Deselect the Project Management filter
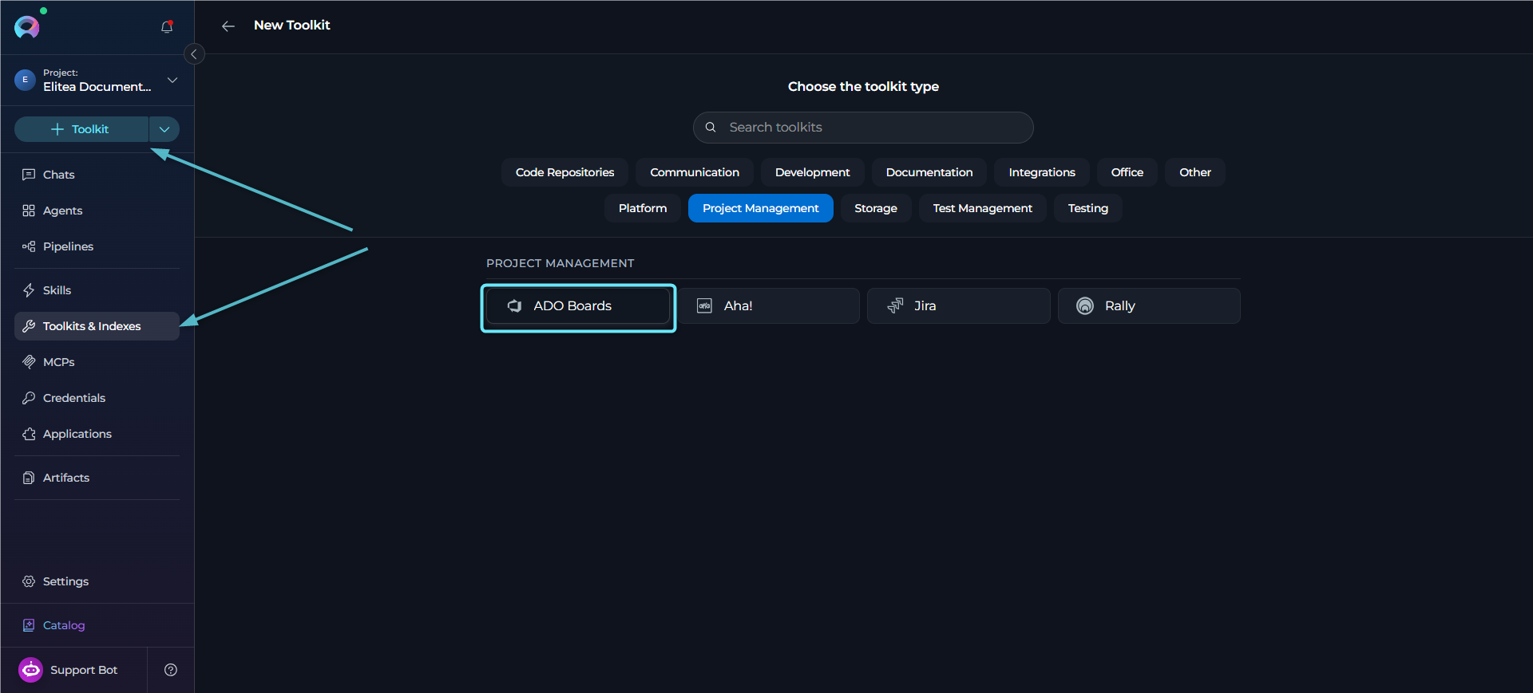1533x693 pixels. point(761,208)
